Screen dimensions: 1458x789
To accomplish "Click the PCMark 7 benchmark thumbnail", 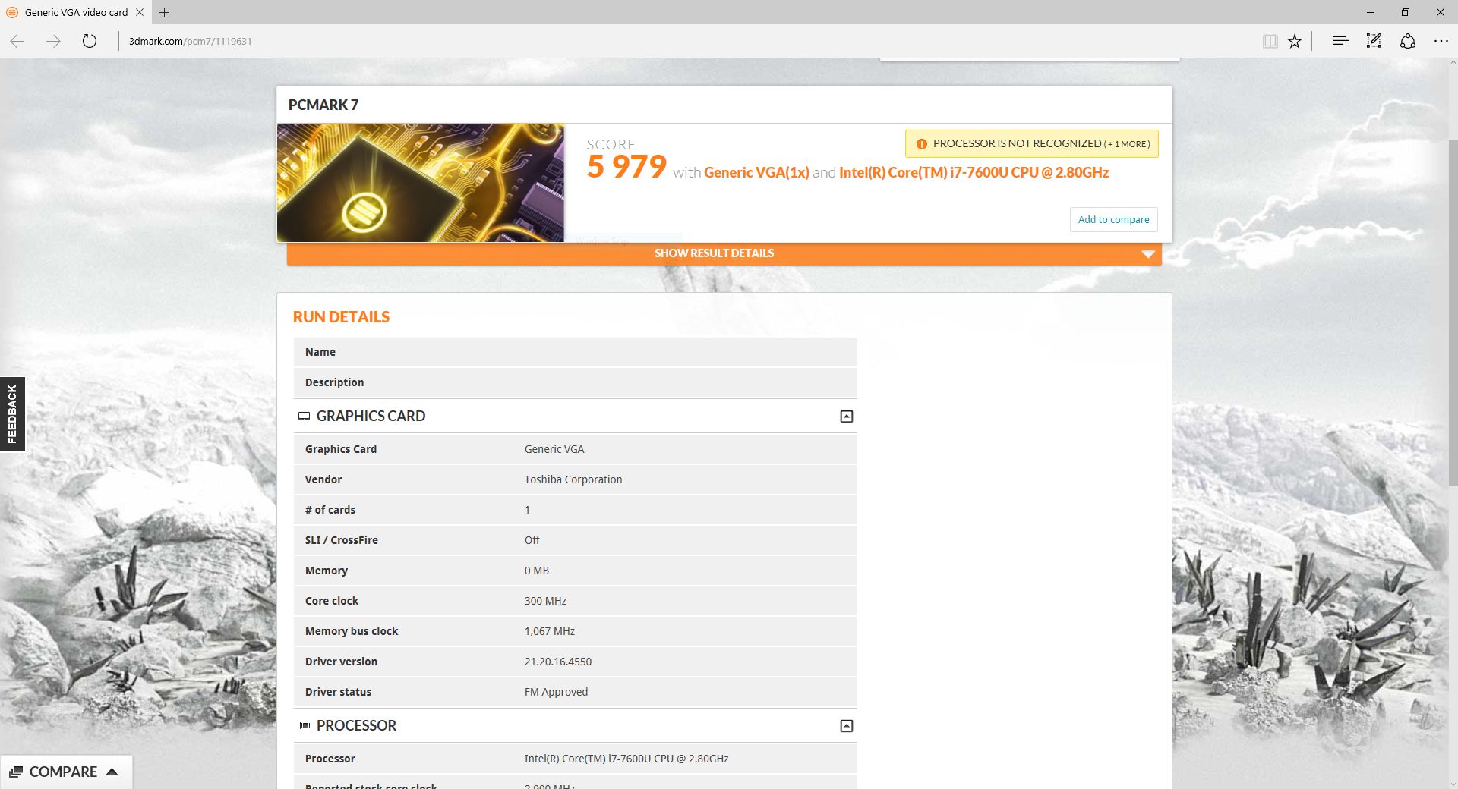I will [421, 183].
